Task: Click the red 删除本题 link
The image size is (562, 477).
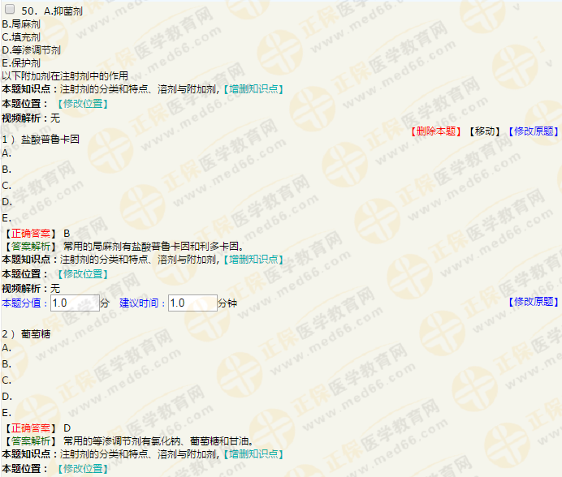Action: tap(436, 131)
